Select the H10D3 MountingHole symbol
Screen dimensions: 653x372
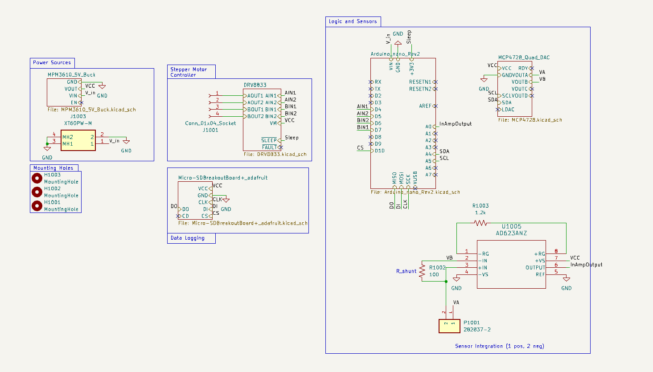point(37,177)
